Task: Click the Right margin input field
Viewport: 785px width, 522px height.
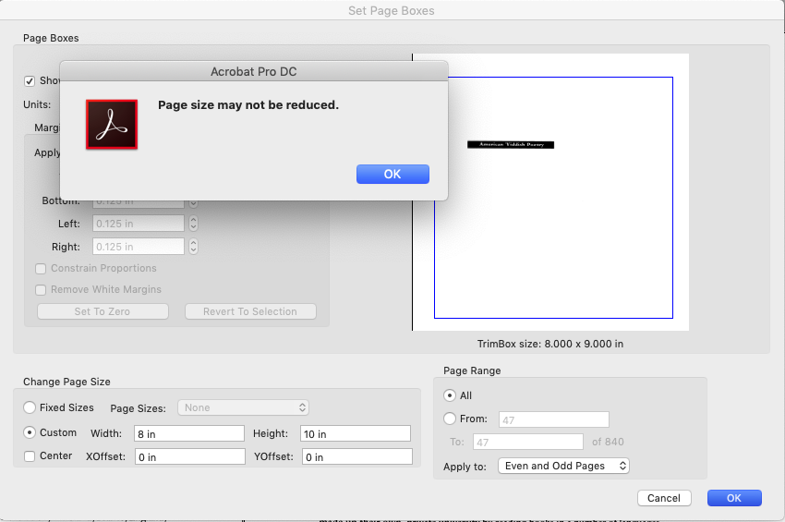Action: pyautogui.click(x=139, y=247)
